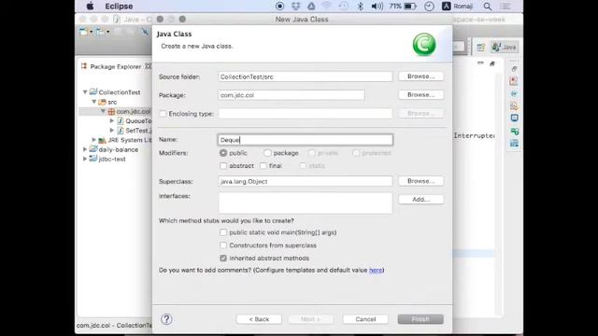Click the volume icon in menu bar
Screen dimensions: 598x336
tap(377, 7)
